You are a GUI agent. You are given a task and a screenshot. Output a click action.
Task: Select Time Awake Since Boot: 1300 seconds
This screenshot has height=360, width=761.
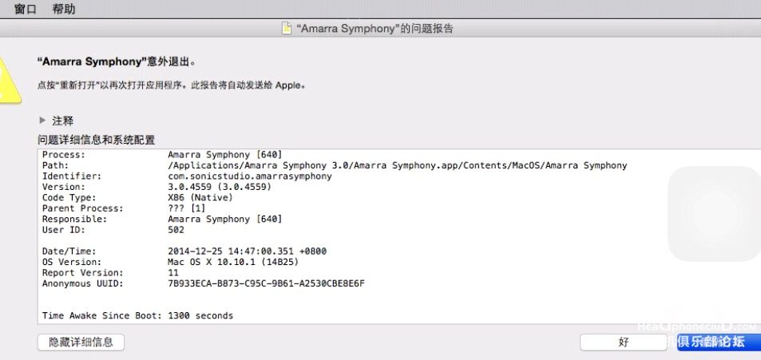point(137,315)
